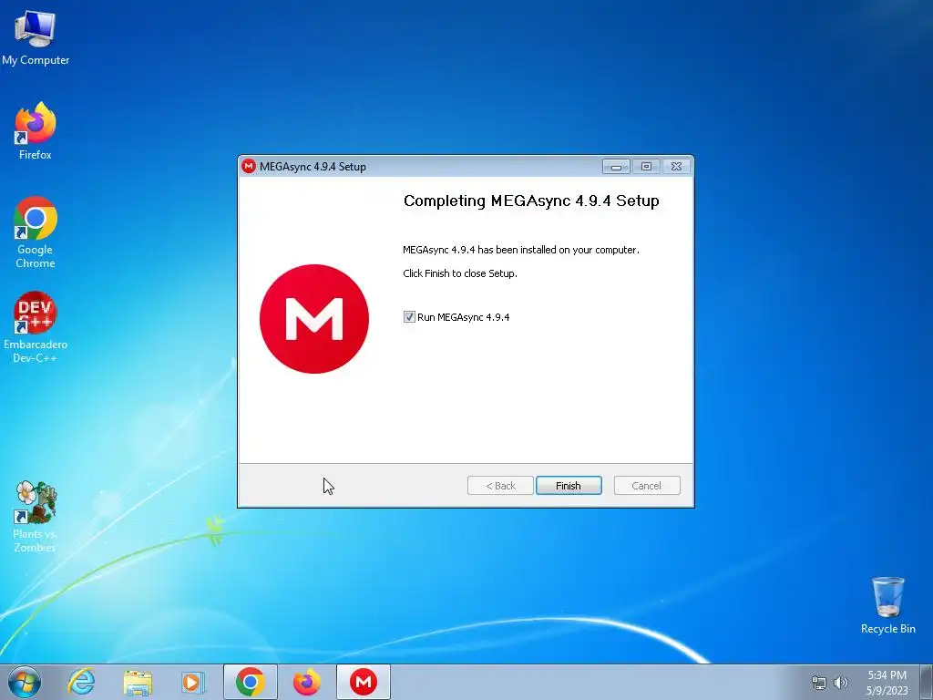Select the Google Chrome desktop shortcut

[x=36, y=232]
